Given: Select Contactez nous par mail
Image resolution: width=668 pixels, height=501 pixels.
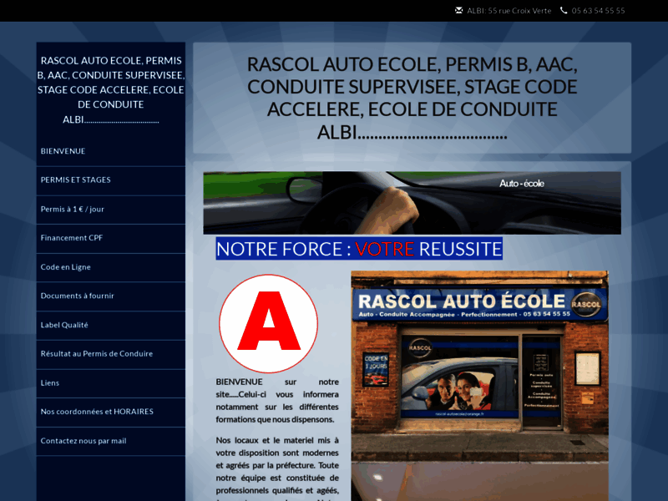Looking at the screenshot, I should pyautogui.click(x=111, y=441).
